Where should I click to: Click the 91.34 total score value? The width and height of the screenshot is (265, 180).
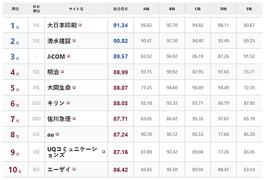tap(120, 26)
